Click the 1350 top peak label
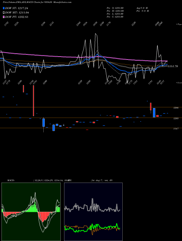This screenshot has width=182, height=241. pos(95,24)
